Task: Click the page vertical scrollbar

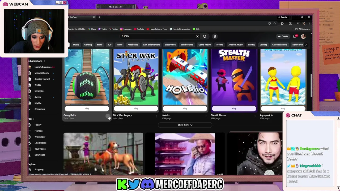Action: [311, 85]
